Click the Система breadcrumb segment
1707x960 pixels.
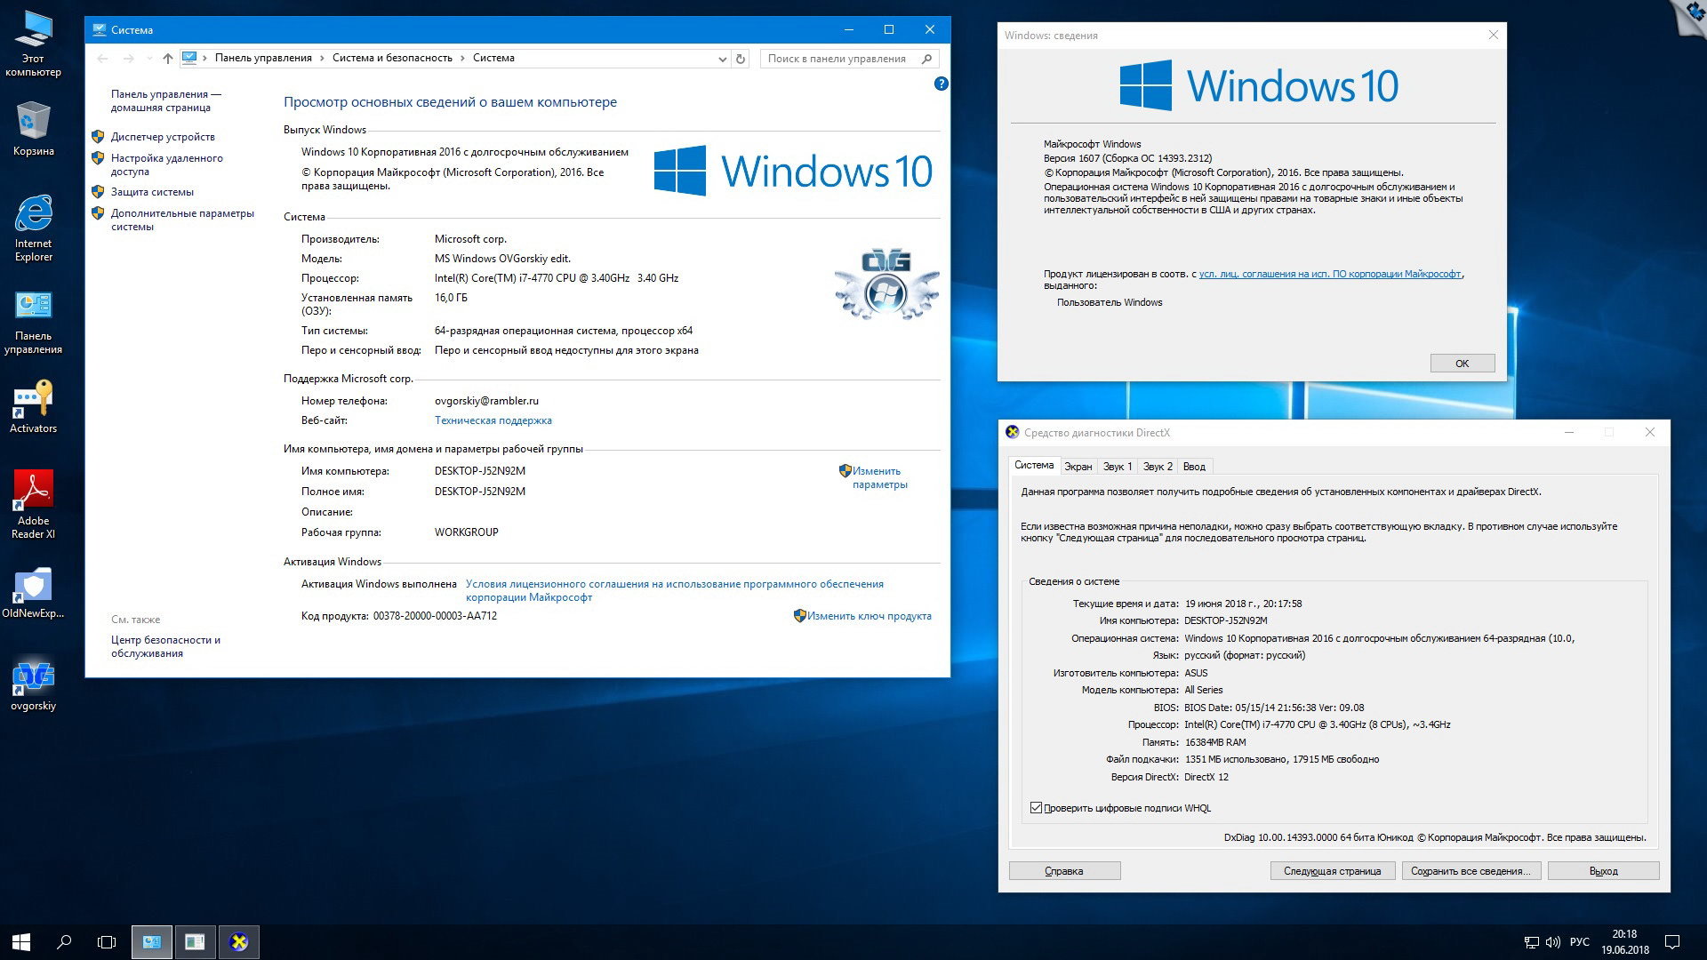[493, 58]
